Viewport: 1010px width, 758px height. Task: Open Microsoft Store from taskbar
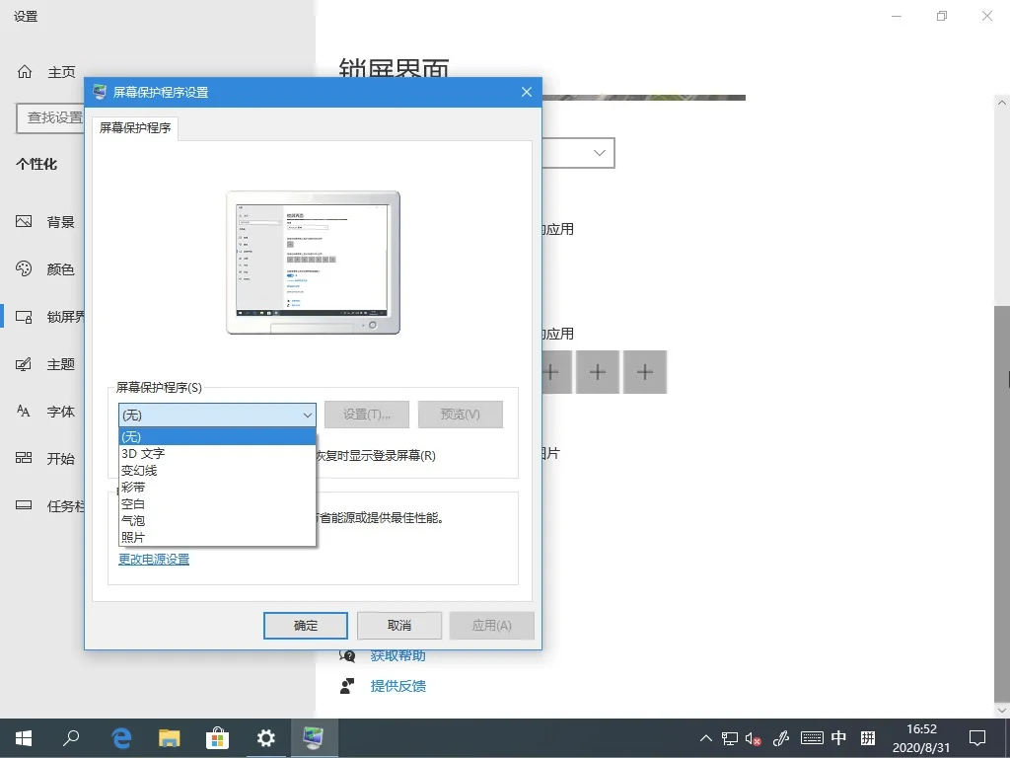pyautogui.click(x=218, y=737)
